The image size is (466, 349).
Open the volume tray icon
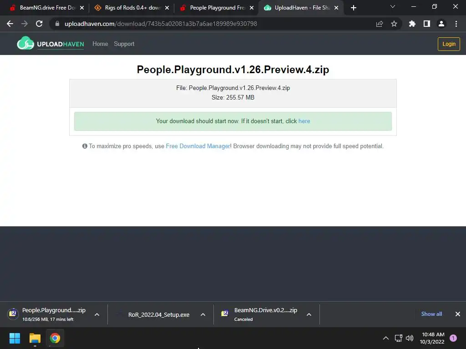pos(410,338)
